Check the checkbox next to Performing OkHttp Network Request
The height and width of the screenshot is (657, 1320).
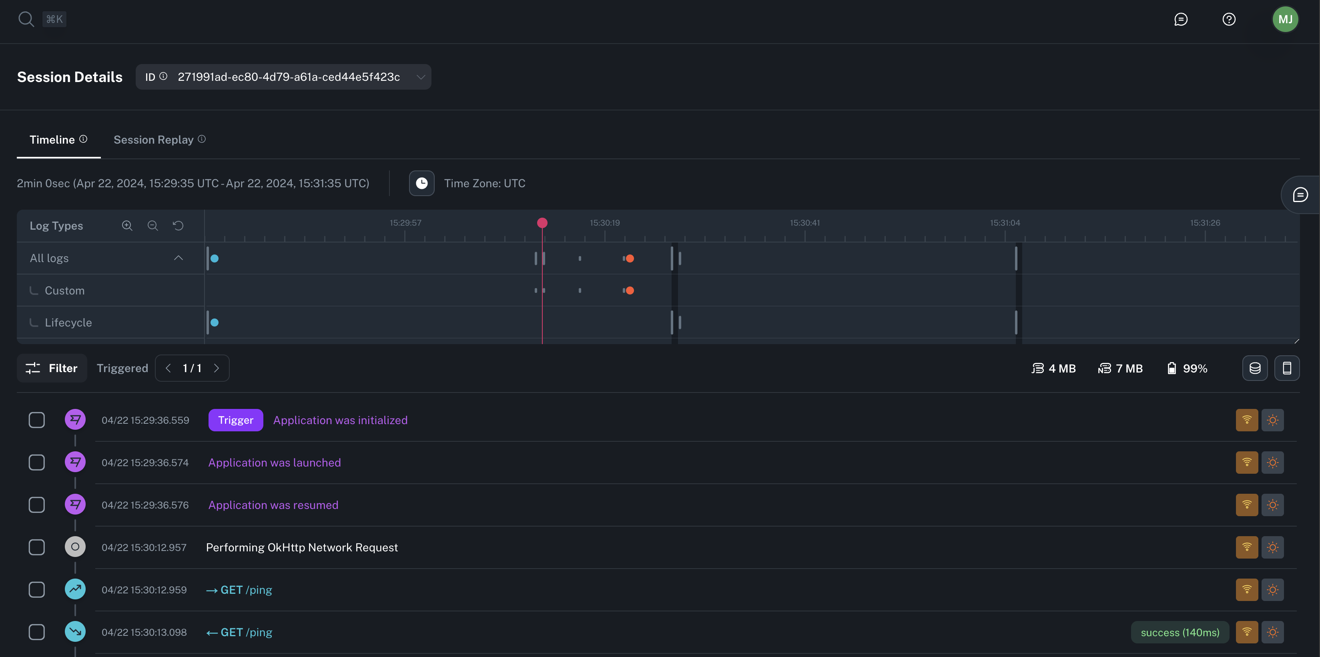click(x=36, y=547)
